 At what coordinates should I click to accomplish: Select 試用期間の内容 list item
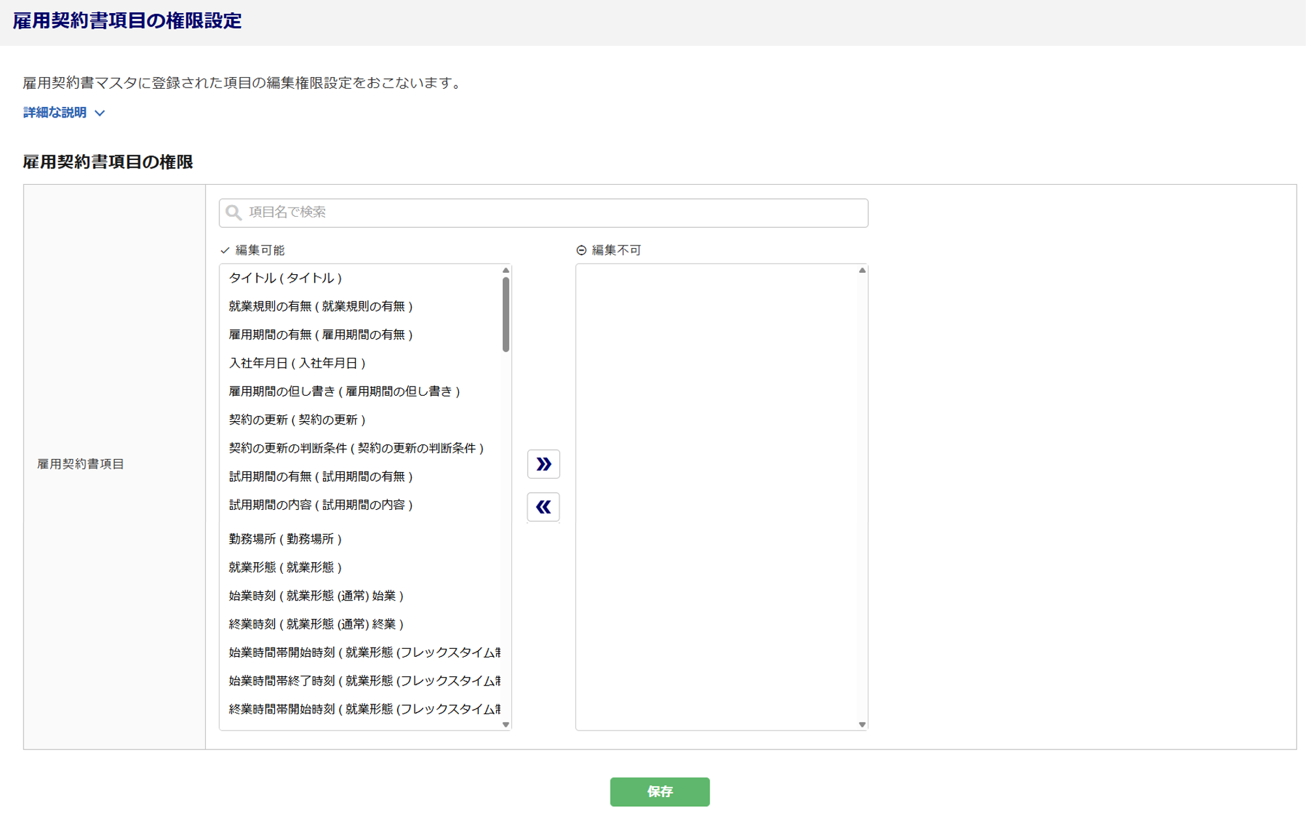[x=321, y=505]
